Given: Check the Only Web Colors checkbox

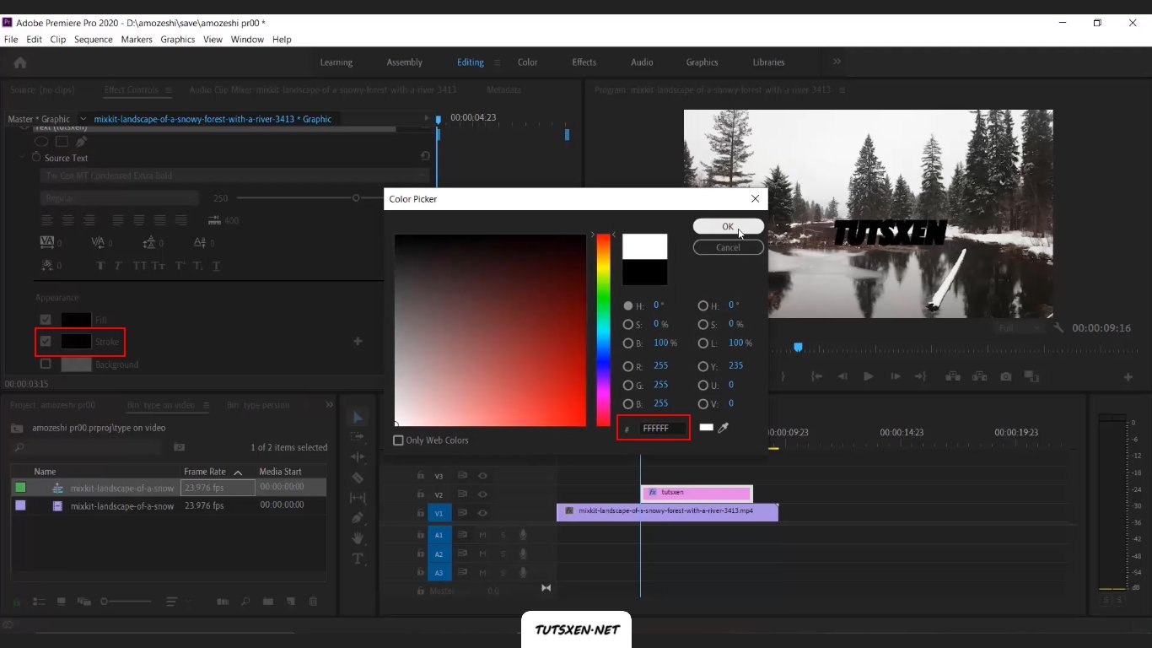Looking at the screenshot, I should (398, 440).
